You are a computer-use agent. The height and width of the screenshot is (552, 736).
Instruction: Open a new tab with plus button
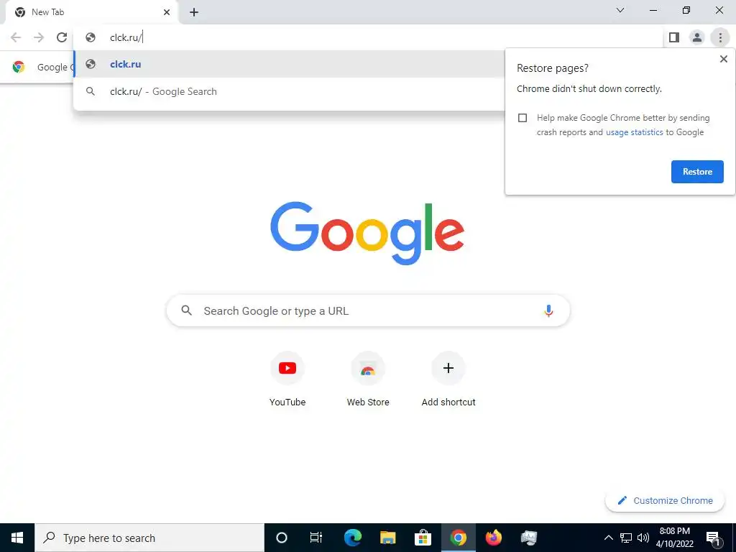click(194, 12)
